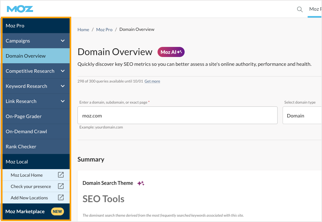Expand the Competitive Research chevron
Image resolution: width=322 pixels, height=222 pixels.
[x=63, y=71]
